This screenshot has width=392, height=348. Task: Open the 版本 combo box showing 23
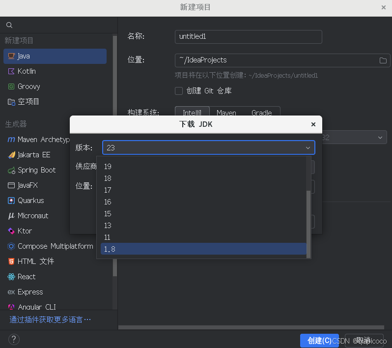208,147
